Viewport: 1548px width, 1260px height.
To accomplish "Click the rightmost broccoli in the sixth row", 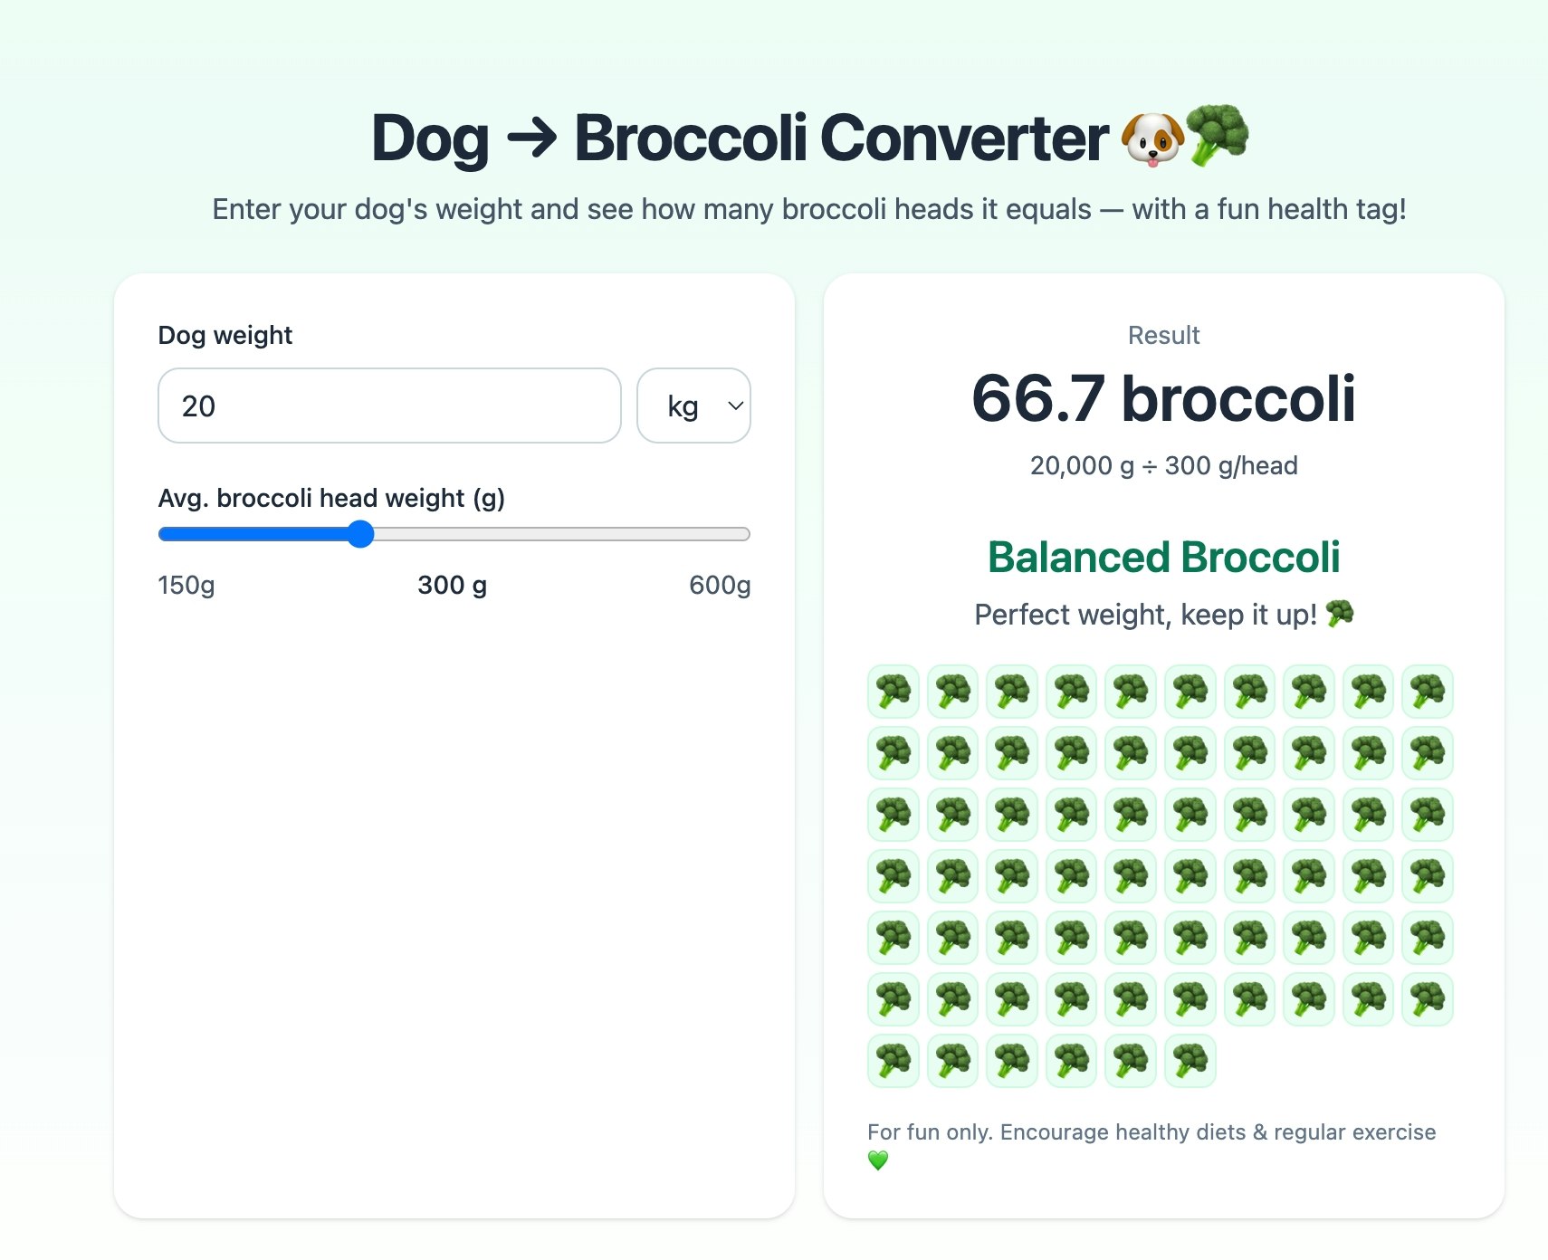I will click(x=1428, y=999).
